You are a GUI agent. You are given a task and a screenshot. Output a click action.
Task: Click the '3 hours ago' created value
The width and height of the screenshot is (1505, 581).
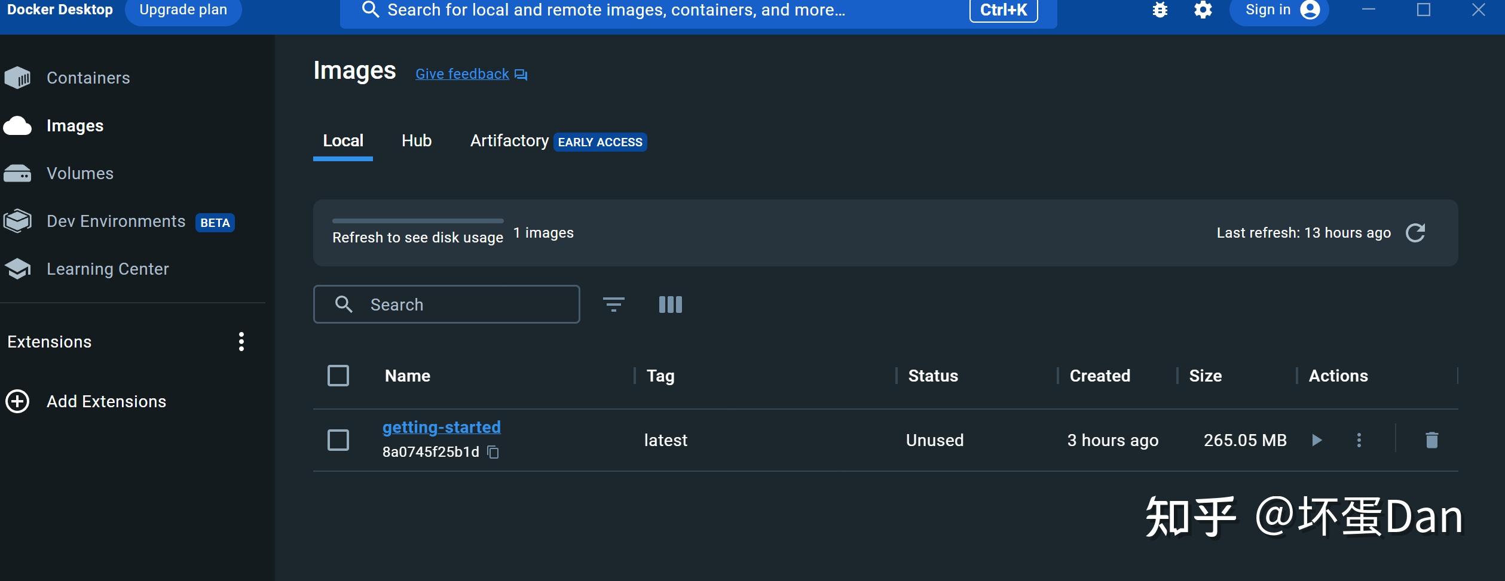(x=1113, y=441)
